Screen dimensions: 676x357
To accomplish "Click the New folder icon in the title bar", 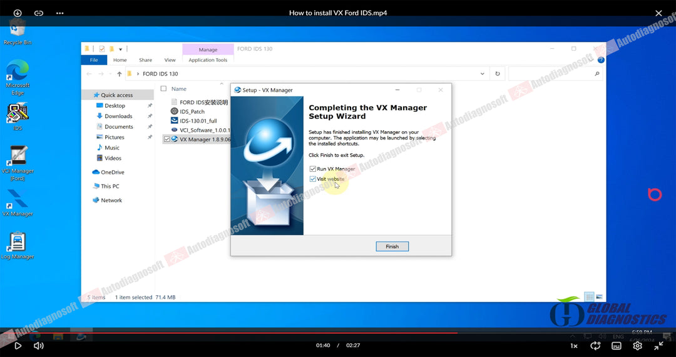I will tap(111, 49).
